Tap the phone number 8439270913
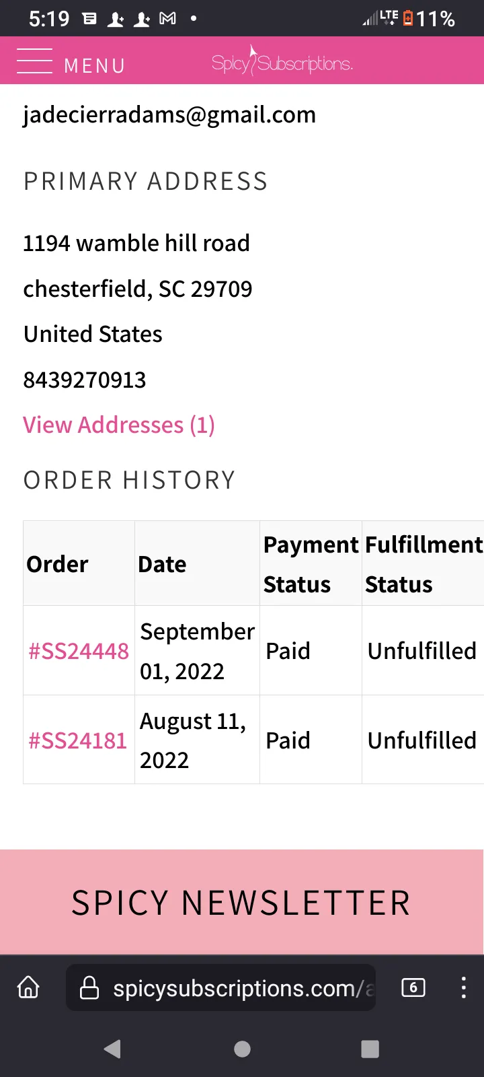The width and height of the screenshot is (484, 1077). tap(85, 380)
